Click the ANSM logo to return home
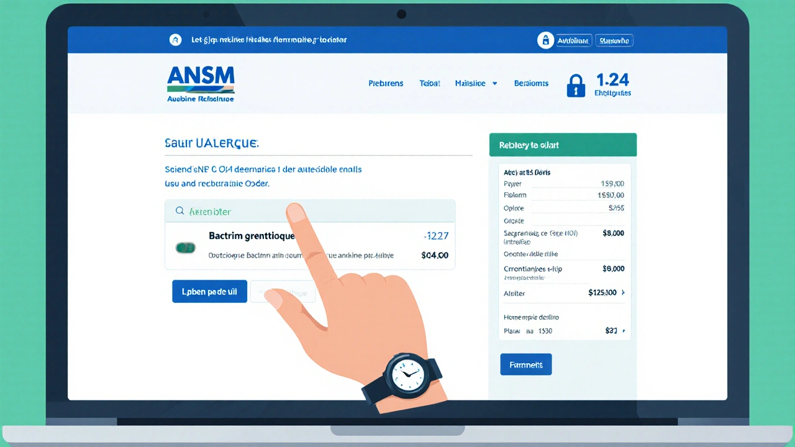795x447 pixels. click(200, 83)
